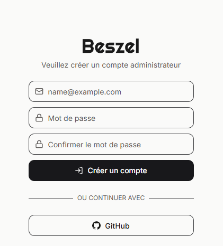
Task: Click the divider line right of 'OU CONTINUER AVEC'
Action: click(x=171, y=198)
